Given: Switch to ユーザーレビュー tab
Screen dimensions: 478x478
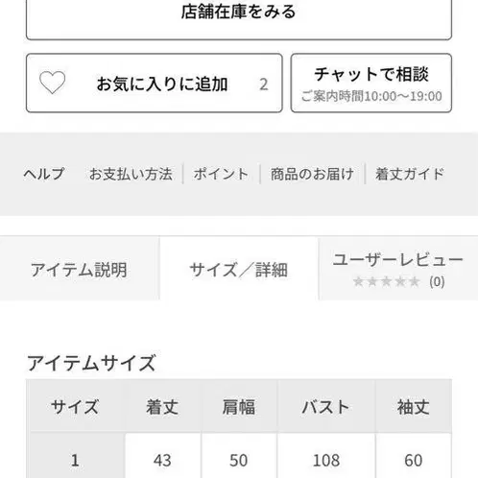Looking at the screenshot, I should point(398,269).
